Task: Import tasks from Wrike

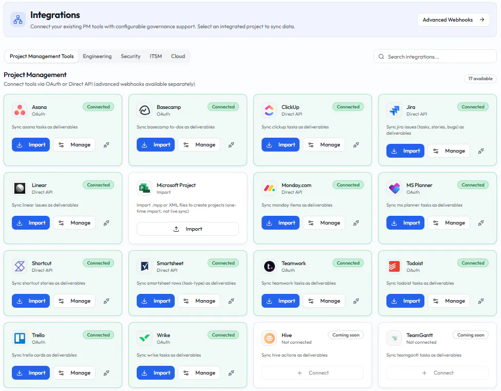Action: tap(156, 373)
